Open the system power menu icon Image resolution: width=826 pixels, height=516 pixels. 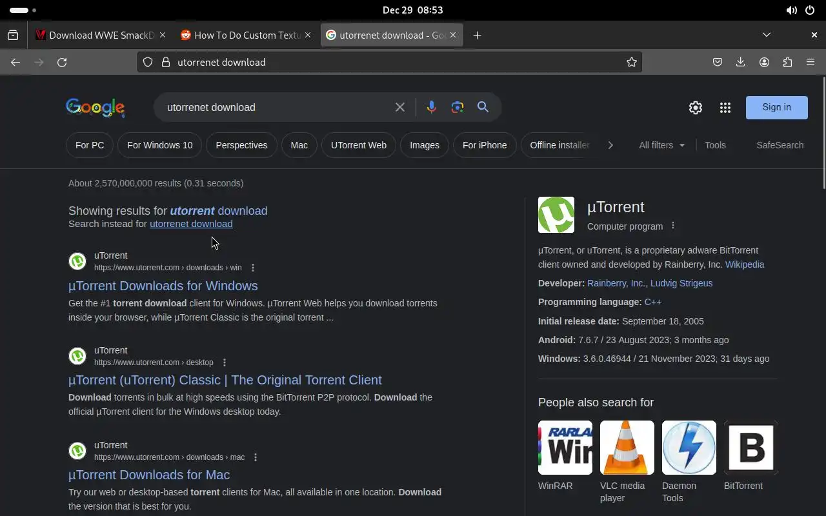(810, 10)
